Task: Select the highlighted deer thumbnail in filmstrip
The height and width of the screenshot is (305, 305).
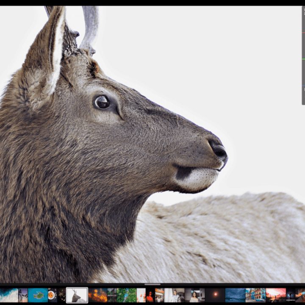Action: point(77,295)
